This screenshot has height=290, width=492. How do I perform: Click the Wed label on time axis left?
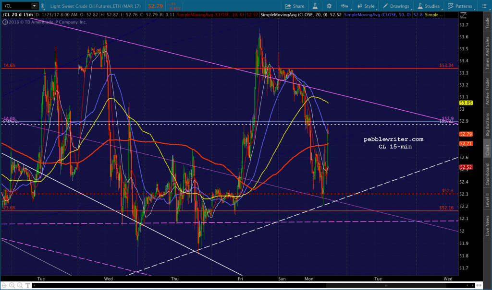(x=108, y=278)
